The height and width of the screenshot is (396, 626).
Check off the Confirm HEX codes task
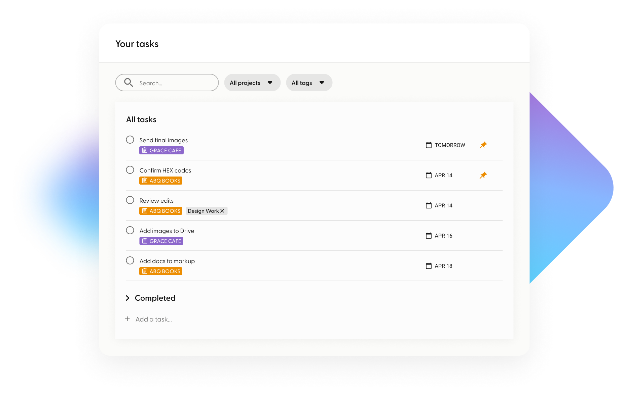(130, 170)
